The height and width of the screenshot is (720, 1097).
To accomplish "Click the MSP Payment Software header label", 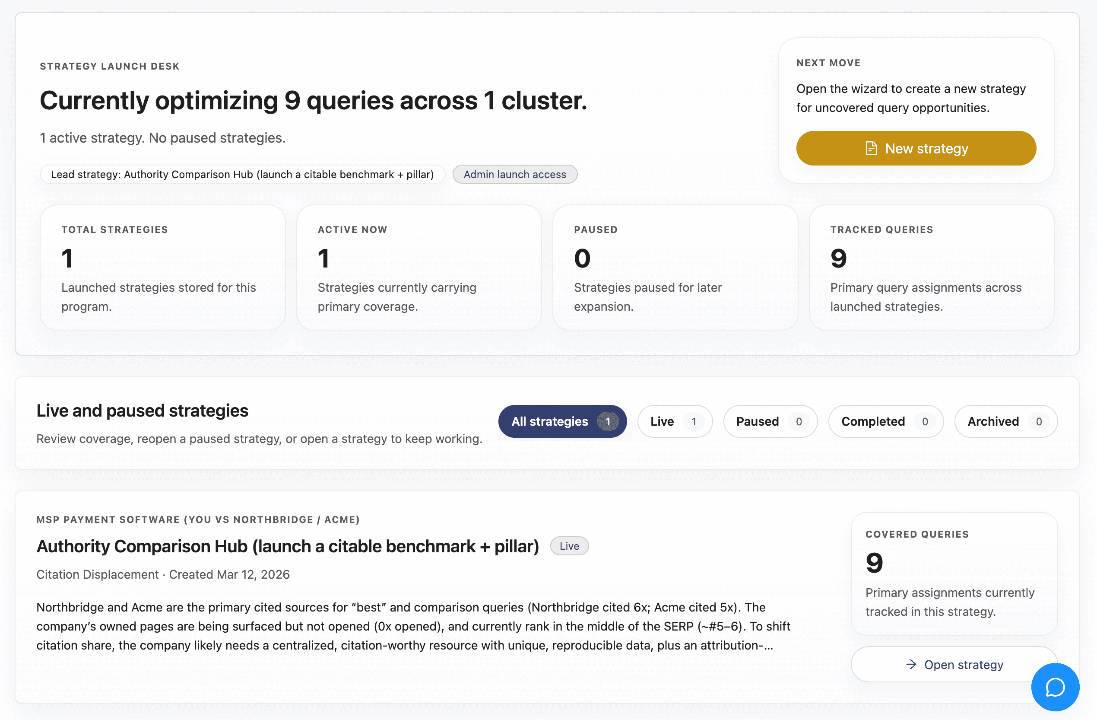I will click(198, 519).
